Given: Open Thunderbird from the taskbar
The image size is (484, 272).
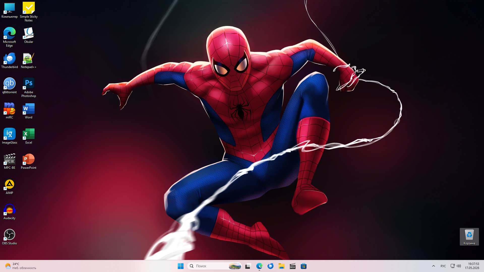Looking at the screenshot, I should coord(270,266).
